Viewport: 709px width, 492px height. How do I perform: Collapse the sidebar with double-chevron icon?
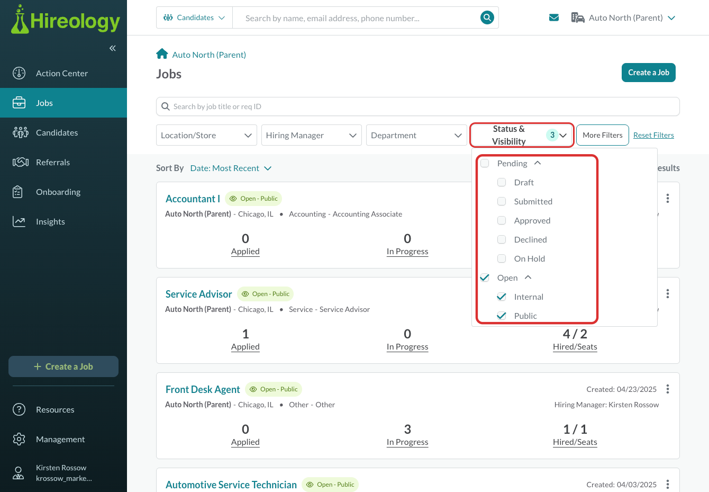[112, 48]
